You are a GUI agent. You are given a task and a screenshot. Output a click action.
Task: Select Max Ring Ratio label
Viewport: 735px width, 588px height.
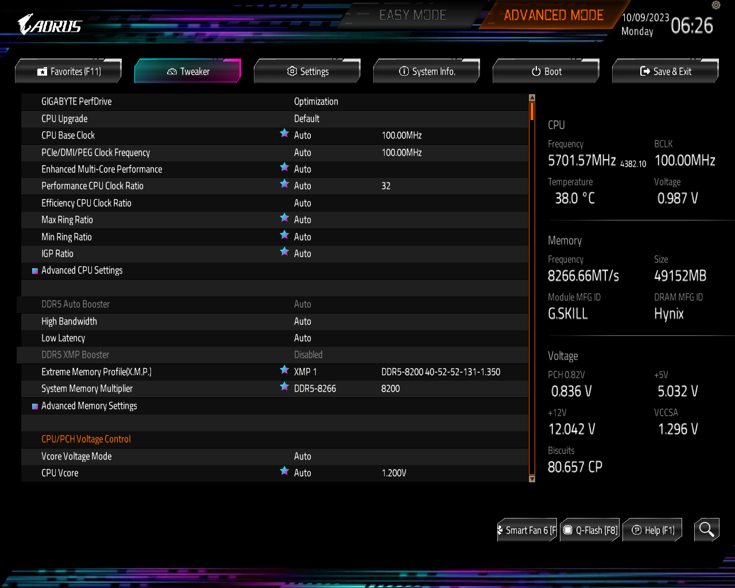(67, 220)
